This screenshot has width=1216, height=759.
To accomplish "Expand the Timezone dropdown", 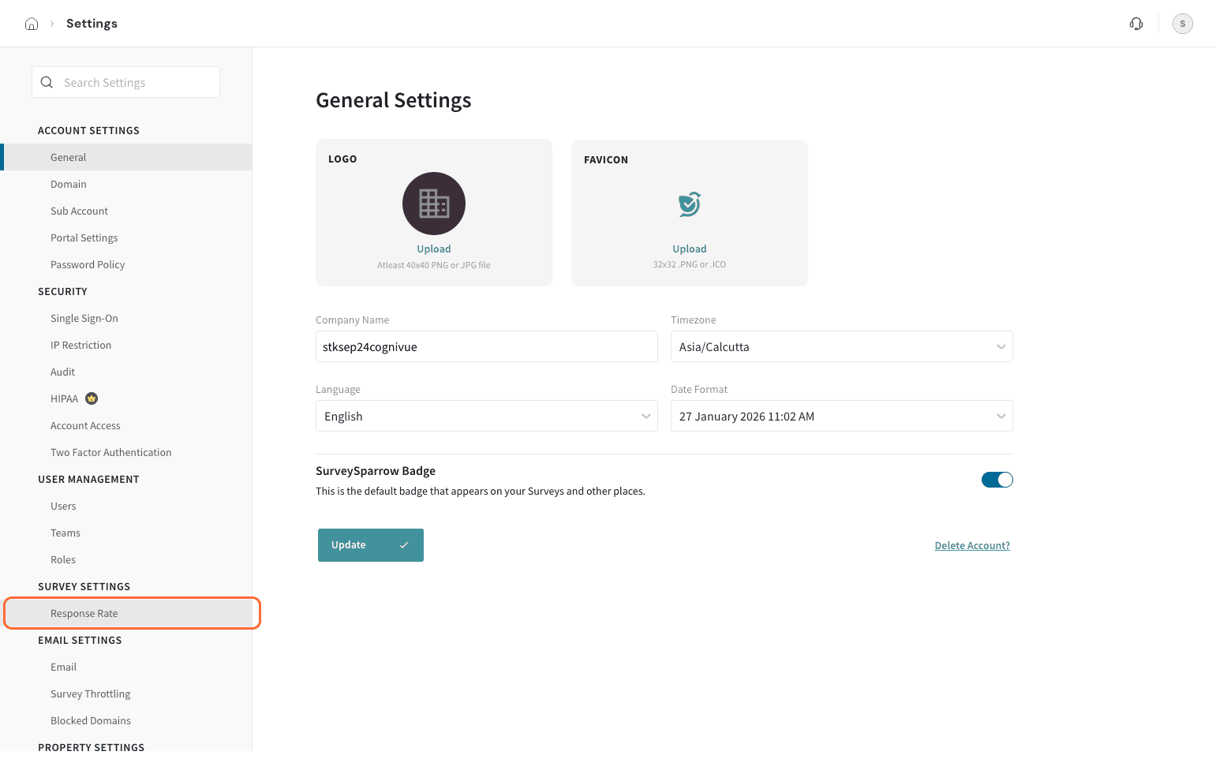I will [x=841, y=347].
